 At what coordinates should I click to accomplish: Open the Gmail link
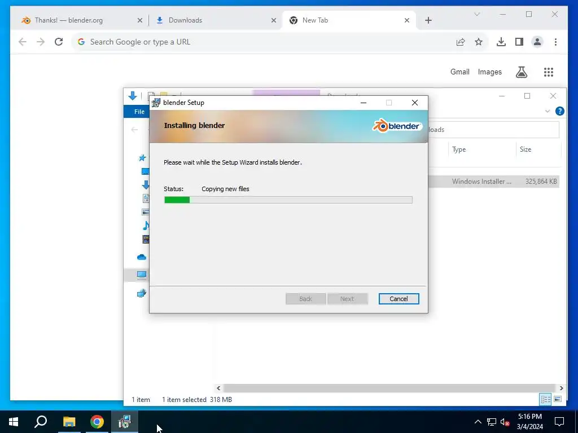pyautogui.click(x=459, y=72)
